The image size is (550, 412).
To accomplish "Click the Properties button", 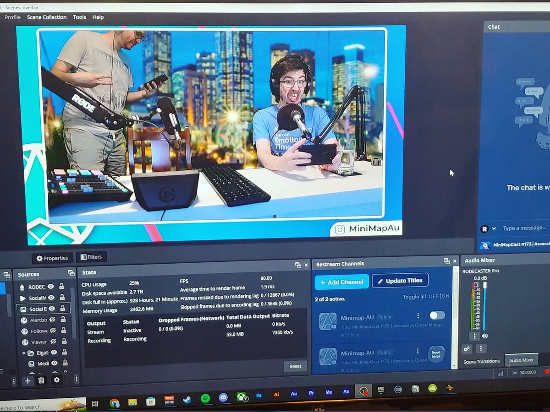I will (52, 258).
